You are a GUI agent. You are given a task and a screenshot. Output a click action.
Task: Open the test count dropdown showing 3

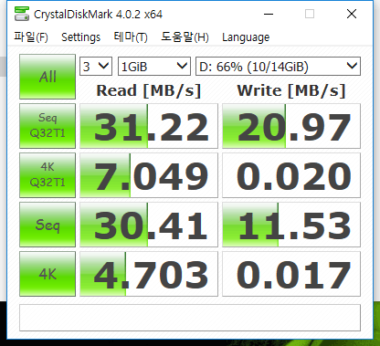pyautogui.click(x=96, y=66)
